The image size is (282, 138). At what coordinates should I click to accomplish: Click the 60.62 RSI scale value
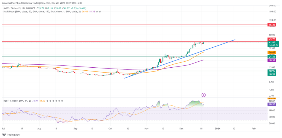click(x=272, y=110)
